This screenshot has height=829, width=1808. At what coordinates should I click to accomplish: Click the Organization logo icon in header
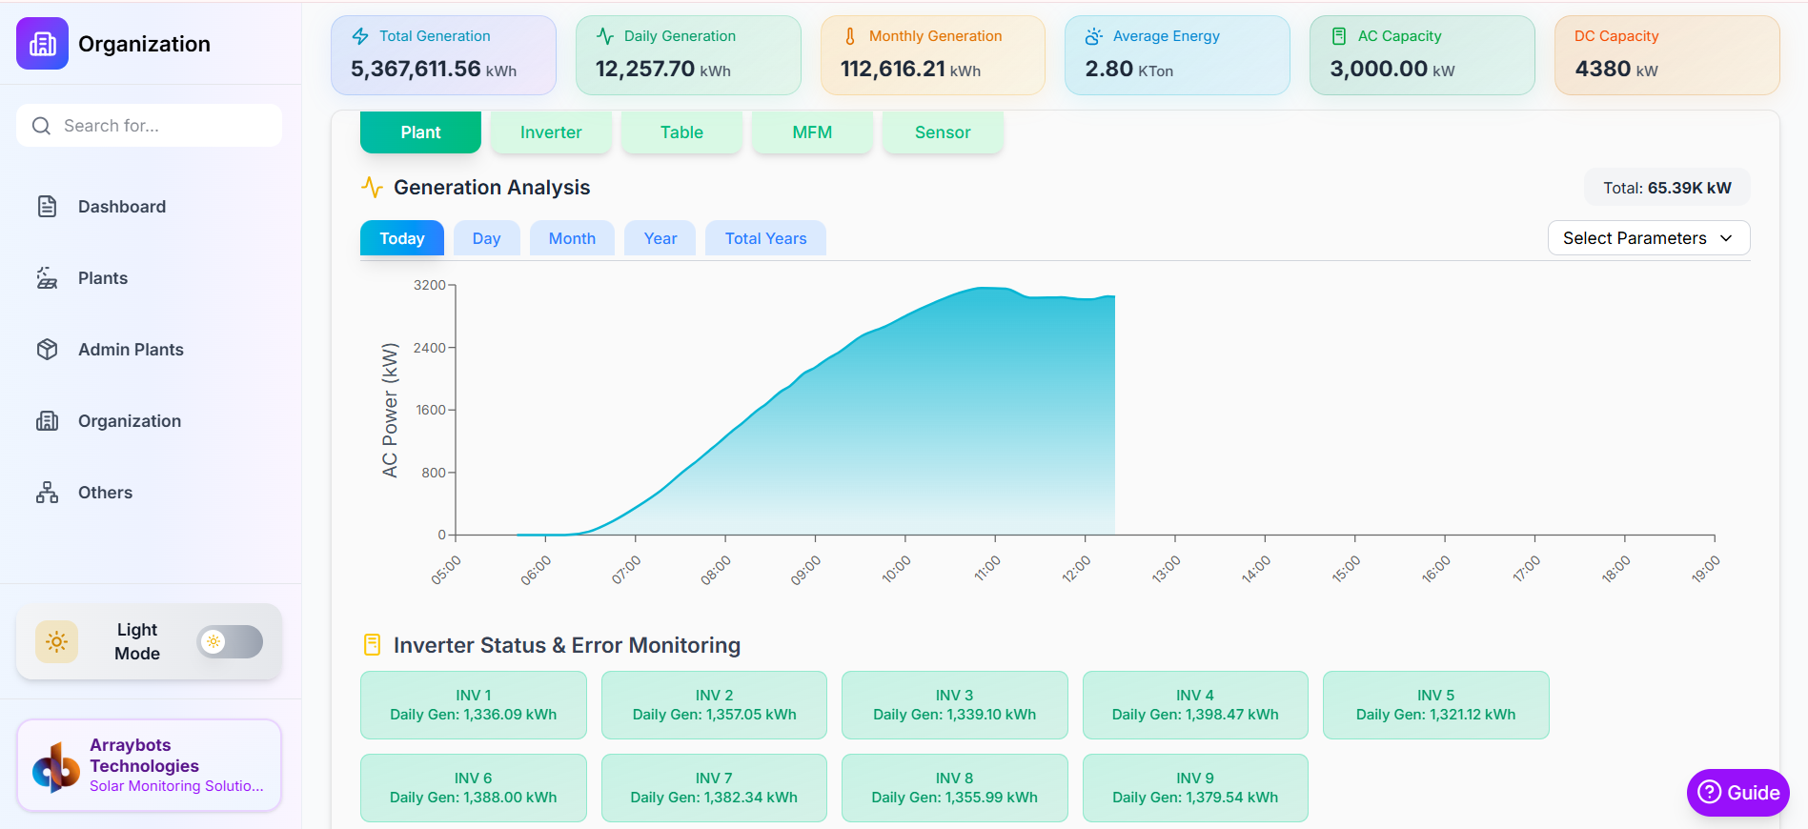pos(42,44)
